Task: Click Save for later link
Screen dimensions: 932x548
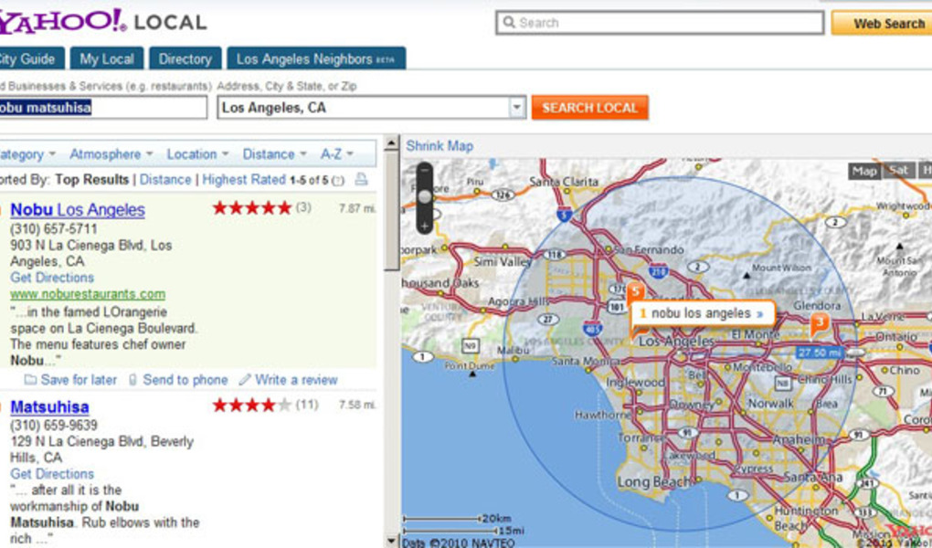Action: pyautogui.click(x=70, y=380)
